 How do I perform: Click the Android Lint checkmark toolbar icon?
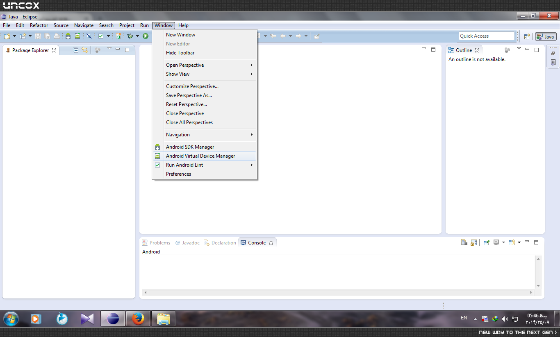[x=101, y=36]
